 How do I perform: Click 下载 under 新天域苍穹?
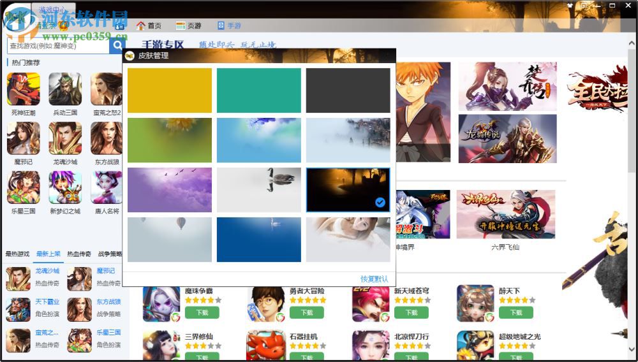pyautogui.click(x=412, y=312)
